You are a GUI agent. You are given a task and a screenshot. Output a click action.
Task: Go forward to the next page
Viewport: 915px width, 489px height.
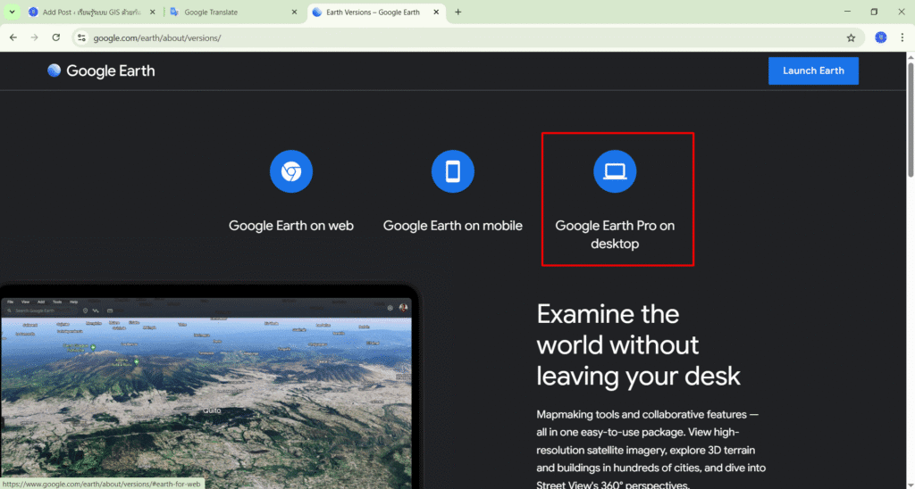(35, 37)
